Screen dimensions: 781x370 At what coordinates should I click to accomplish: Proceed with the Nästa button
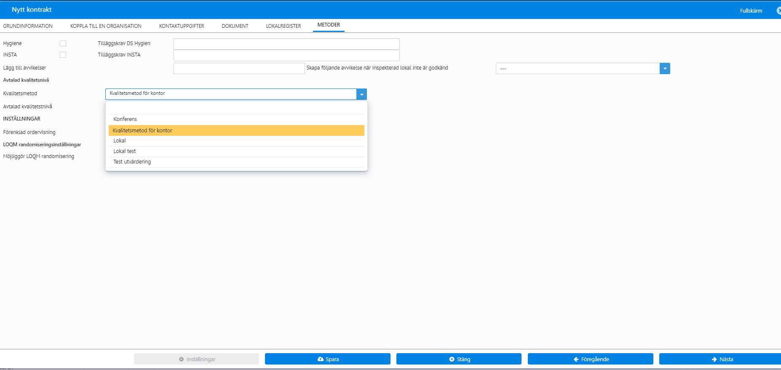click(721, 359)
